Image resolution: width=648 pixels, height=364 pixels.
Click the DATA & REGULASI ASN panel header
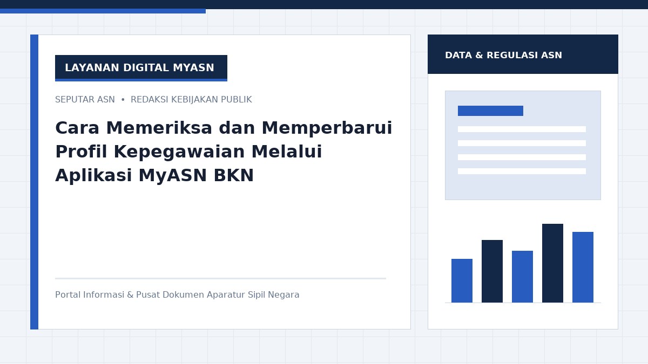pyautogui.click(x=523, y=54)
